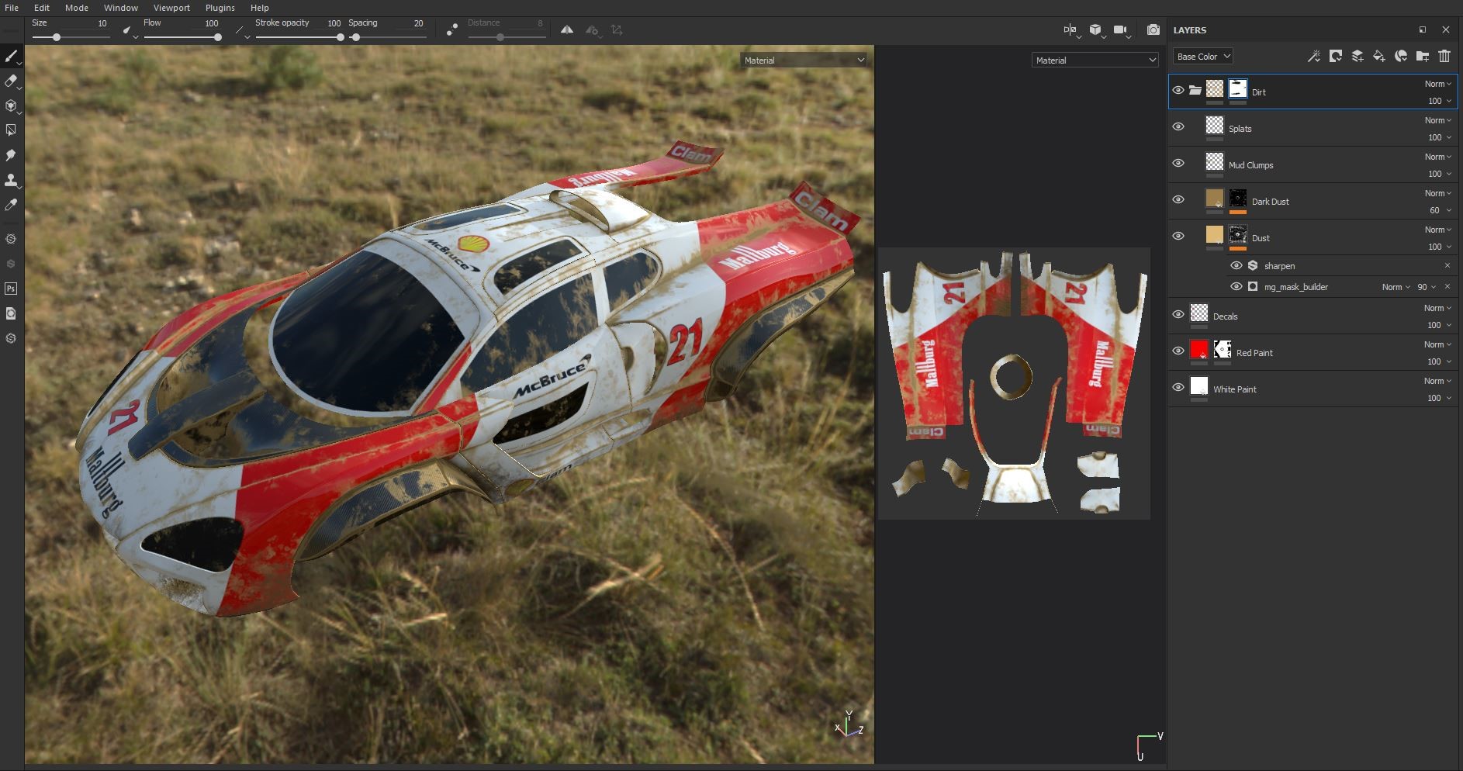Toggle visibility of Red Paint layer
Viewport: 1463px width, 771px height.
tap(1178, 351)
